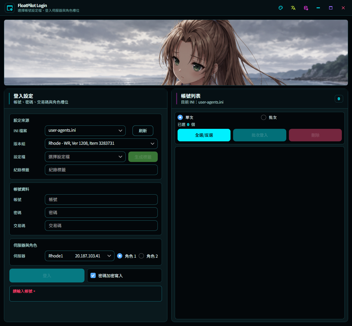This screenshot has width=352, height=326.
Task: Click the language translate icon
Action: pos(293,8)
